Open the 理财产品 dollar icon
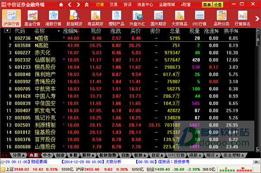This screenshot has width=261, height=173. (x=116, y=18)
